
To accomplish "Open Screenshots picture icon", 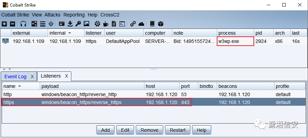I will 86,24.
